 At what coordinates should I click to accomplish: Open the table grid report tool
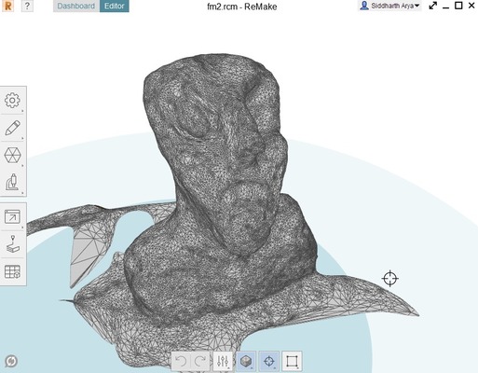[x=12, y=271]
